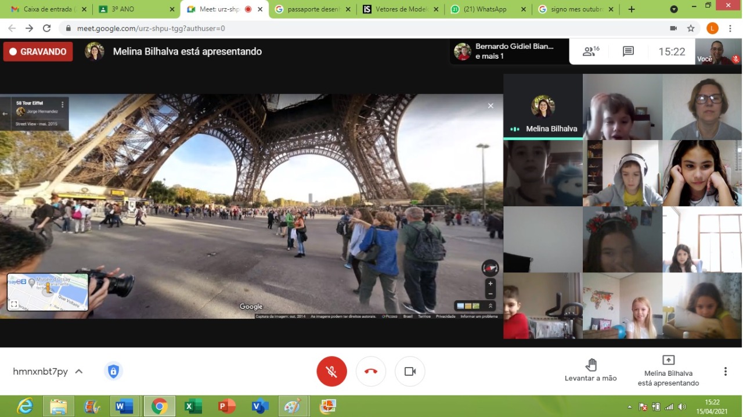Toggle the camera on or off
The image size is (743, 417).
410,371
